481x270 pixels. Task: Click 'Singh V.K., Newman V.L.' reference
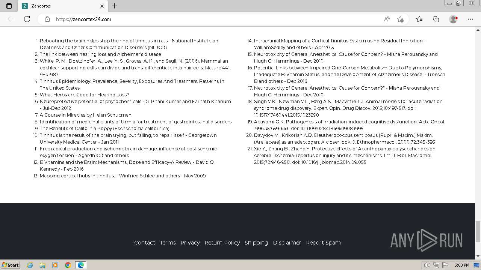(348, 108)
